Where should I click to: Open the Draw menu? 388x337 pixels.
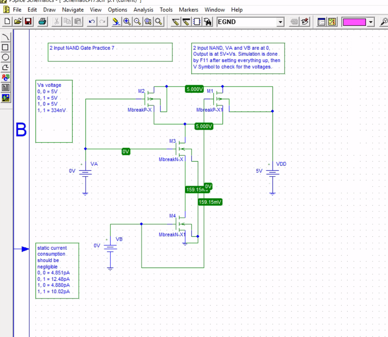(49, 10)
